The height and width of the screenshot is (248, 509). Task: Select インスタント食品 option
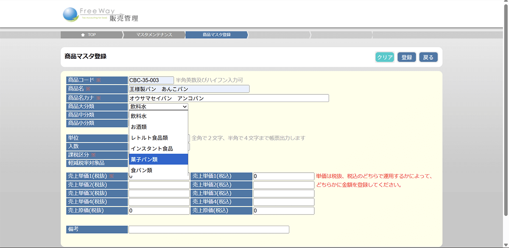click(158, 149)
